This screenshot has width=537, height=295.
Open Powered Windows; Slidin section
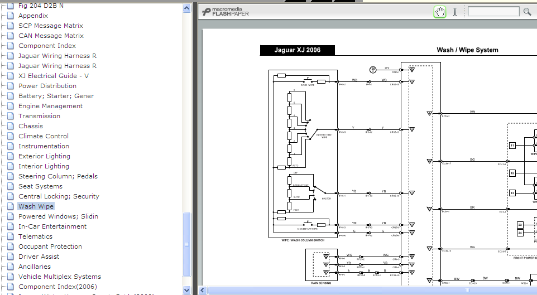tap(58, 216)
